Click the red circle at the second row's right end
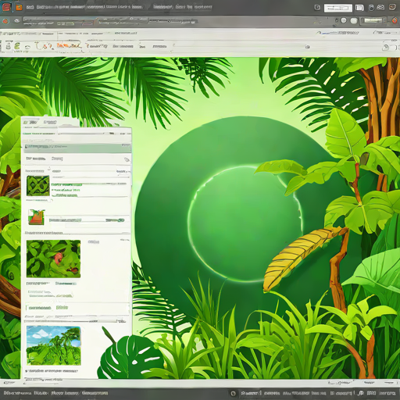400x400 pixels. click(x=395, y=21)
